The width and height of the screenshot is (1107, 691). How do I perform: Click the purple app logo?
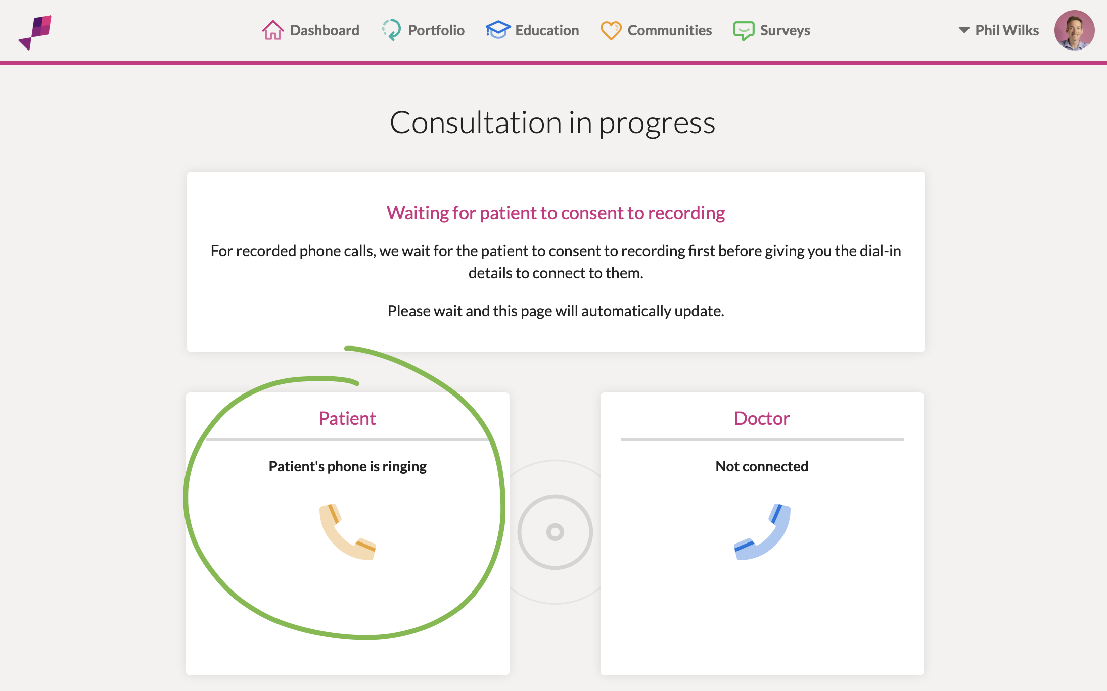pyautogui.click(x=35, y=32)
